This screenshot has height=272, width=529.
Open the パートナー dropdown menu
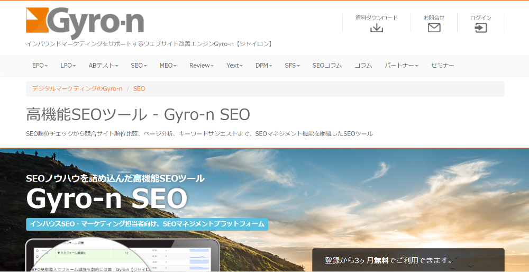[401, 66]
